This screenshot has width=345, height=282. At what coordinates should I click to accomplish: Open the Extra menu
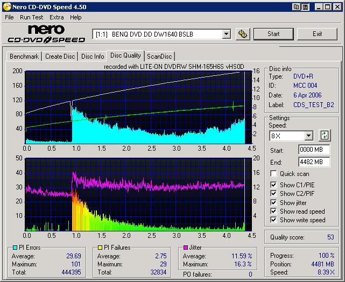(x=57, y=17)
